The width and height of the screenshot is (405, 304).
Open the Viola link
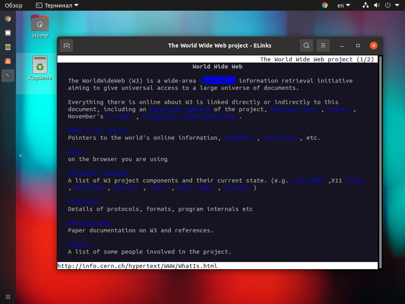[354, 180]
